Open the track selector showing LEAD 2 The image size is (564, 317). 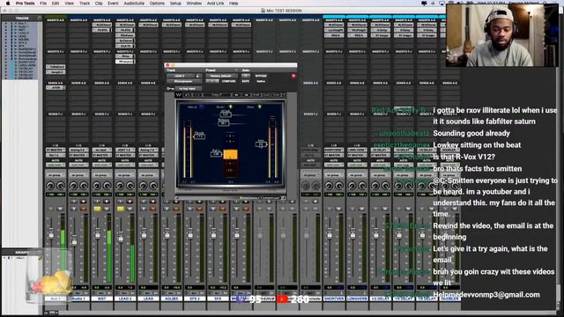pos(179,76)
